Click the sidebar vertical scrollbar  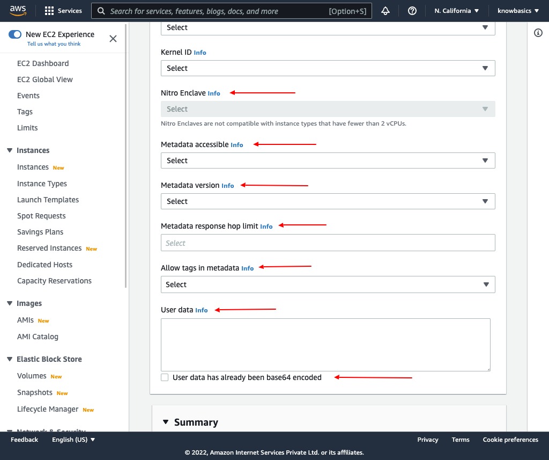tap(125, 156)
